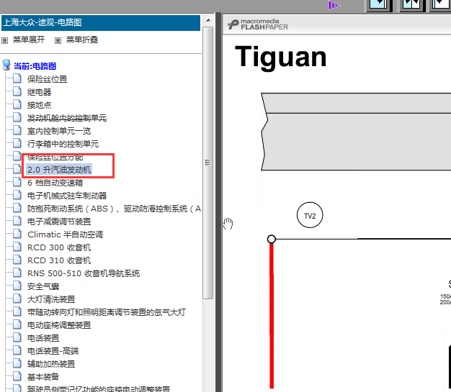This screenshot has width=451, height=392.
Task: Open 带随动转向灯和照明距离调节装置的氙气大灯 item
Action: click(x=107, y=312)
